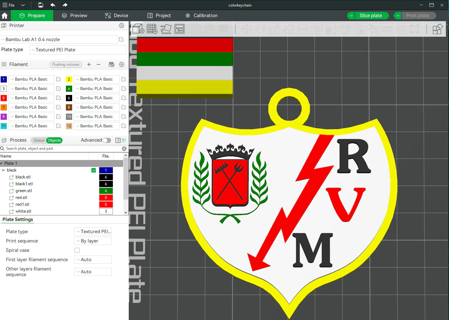This screenshot has height=320, width=449.
Task: Open the File menu
Action: click(x=9, y=5)
